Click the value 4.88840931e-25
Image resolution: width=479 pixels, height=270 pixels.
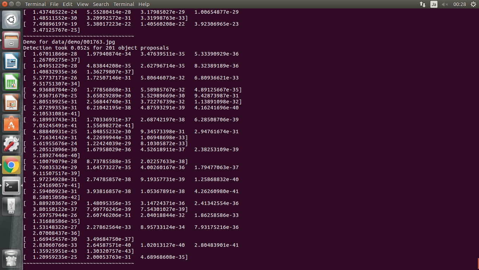coord(55,131)
